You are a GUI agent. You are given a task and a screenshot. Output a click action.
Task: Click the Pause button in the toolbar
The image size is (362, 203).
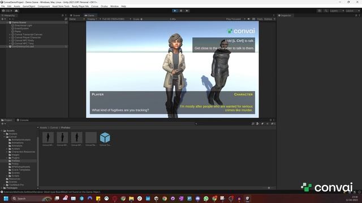(181, 11)
